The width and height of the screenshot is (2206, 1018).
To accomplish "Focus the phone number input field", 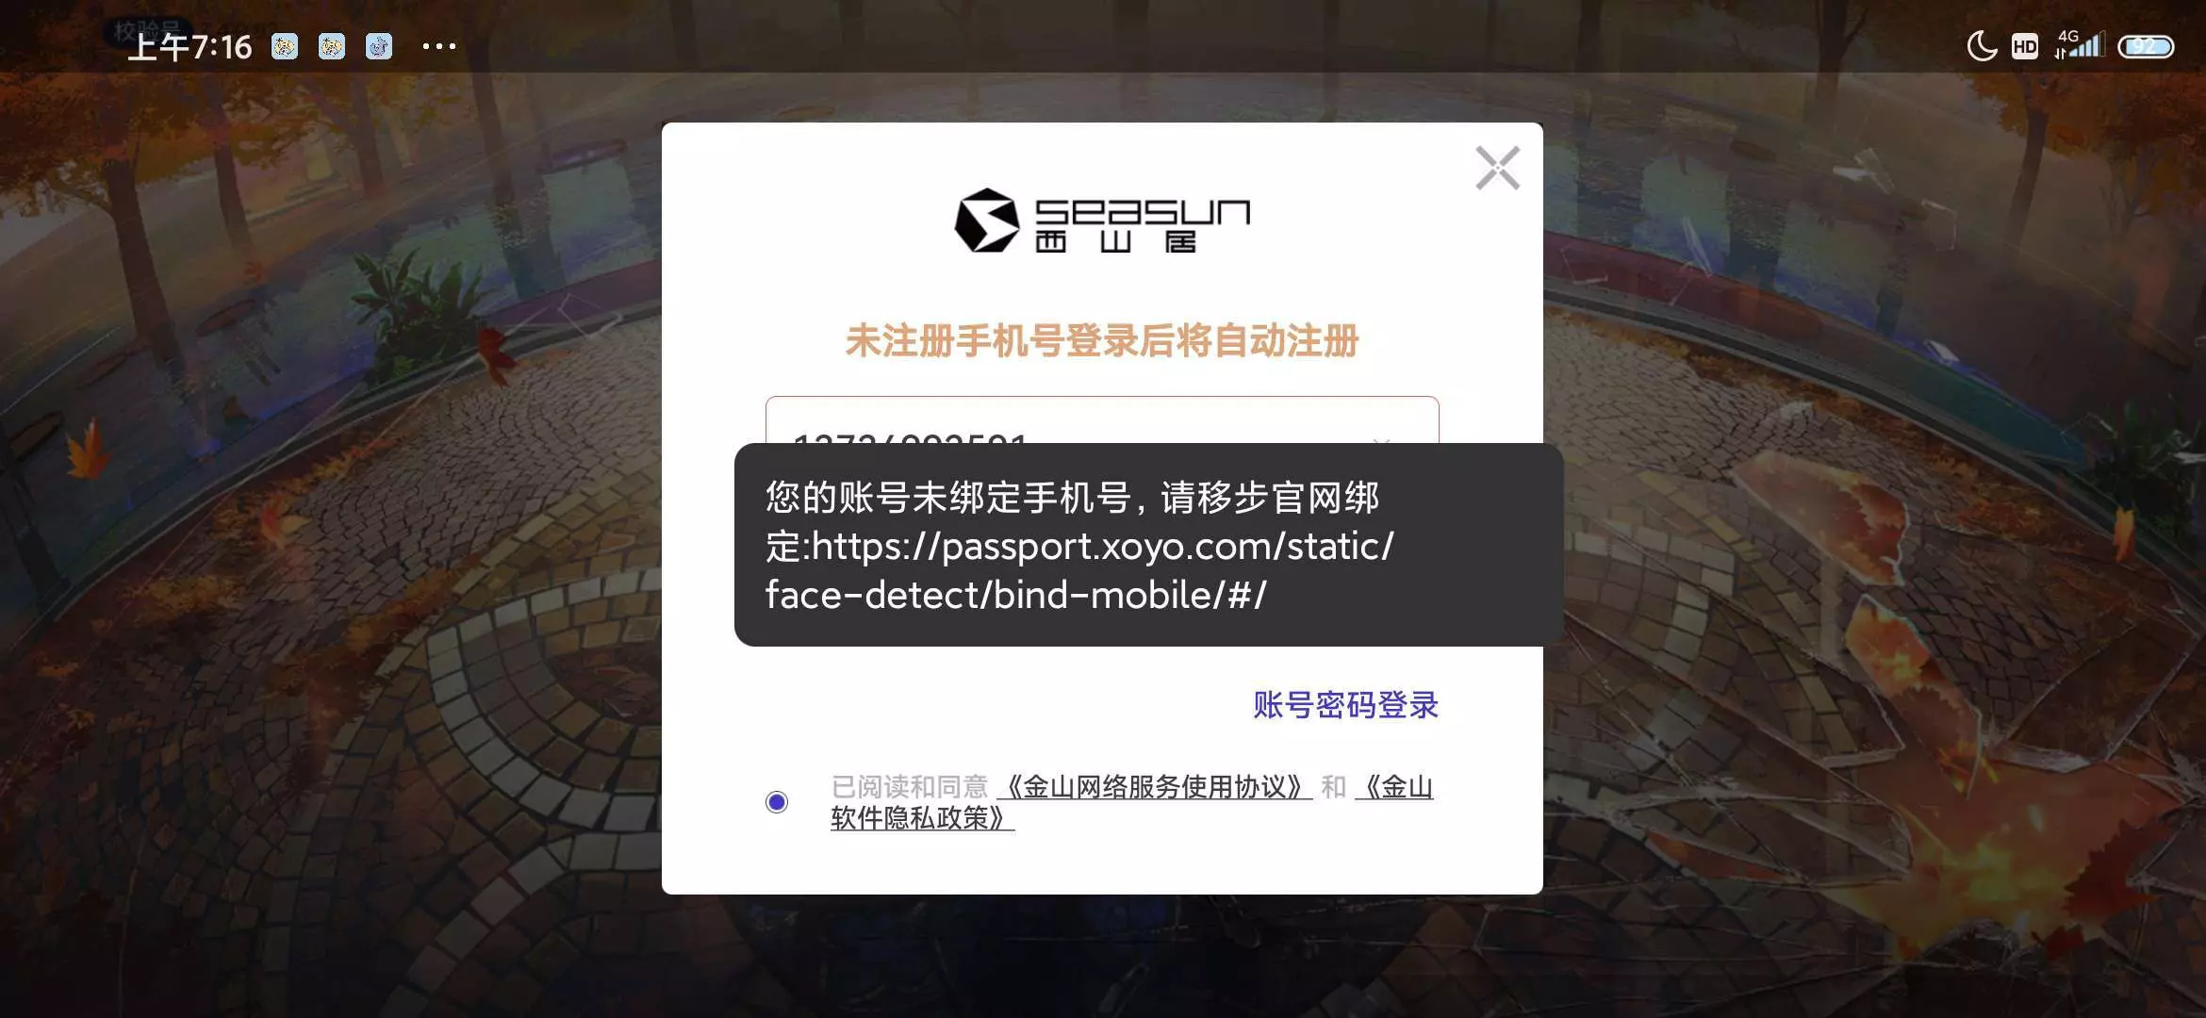I will 1102,420.
